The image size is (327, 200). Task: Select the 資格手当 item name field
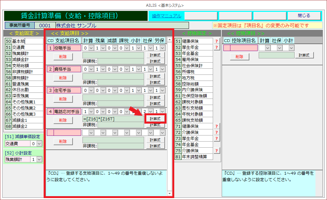(67, 69)
